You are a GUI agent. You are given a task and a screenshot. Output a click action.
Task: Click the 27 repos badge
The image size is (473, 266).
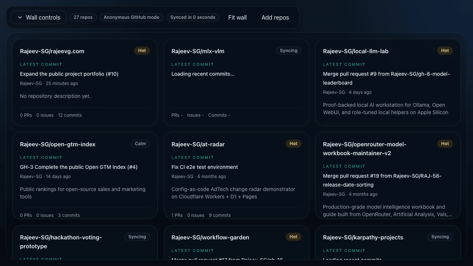83,17
